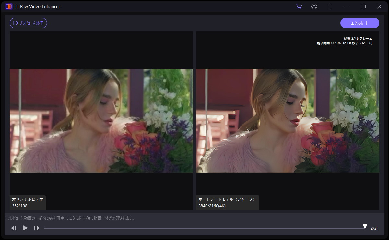Open the hamburger main menu

[330, 6]
